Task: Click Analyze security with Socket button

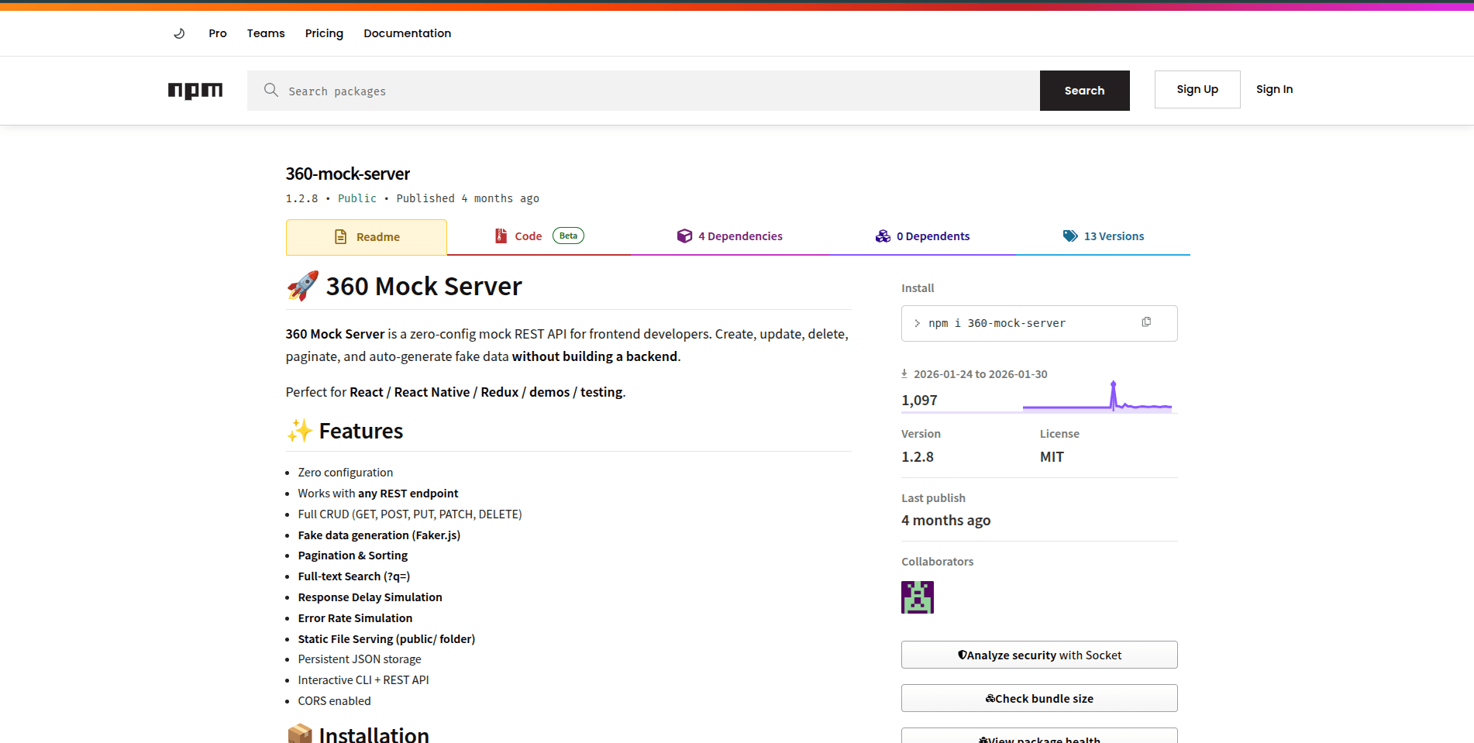Action: click(x=1039, y=655)
